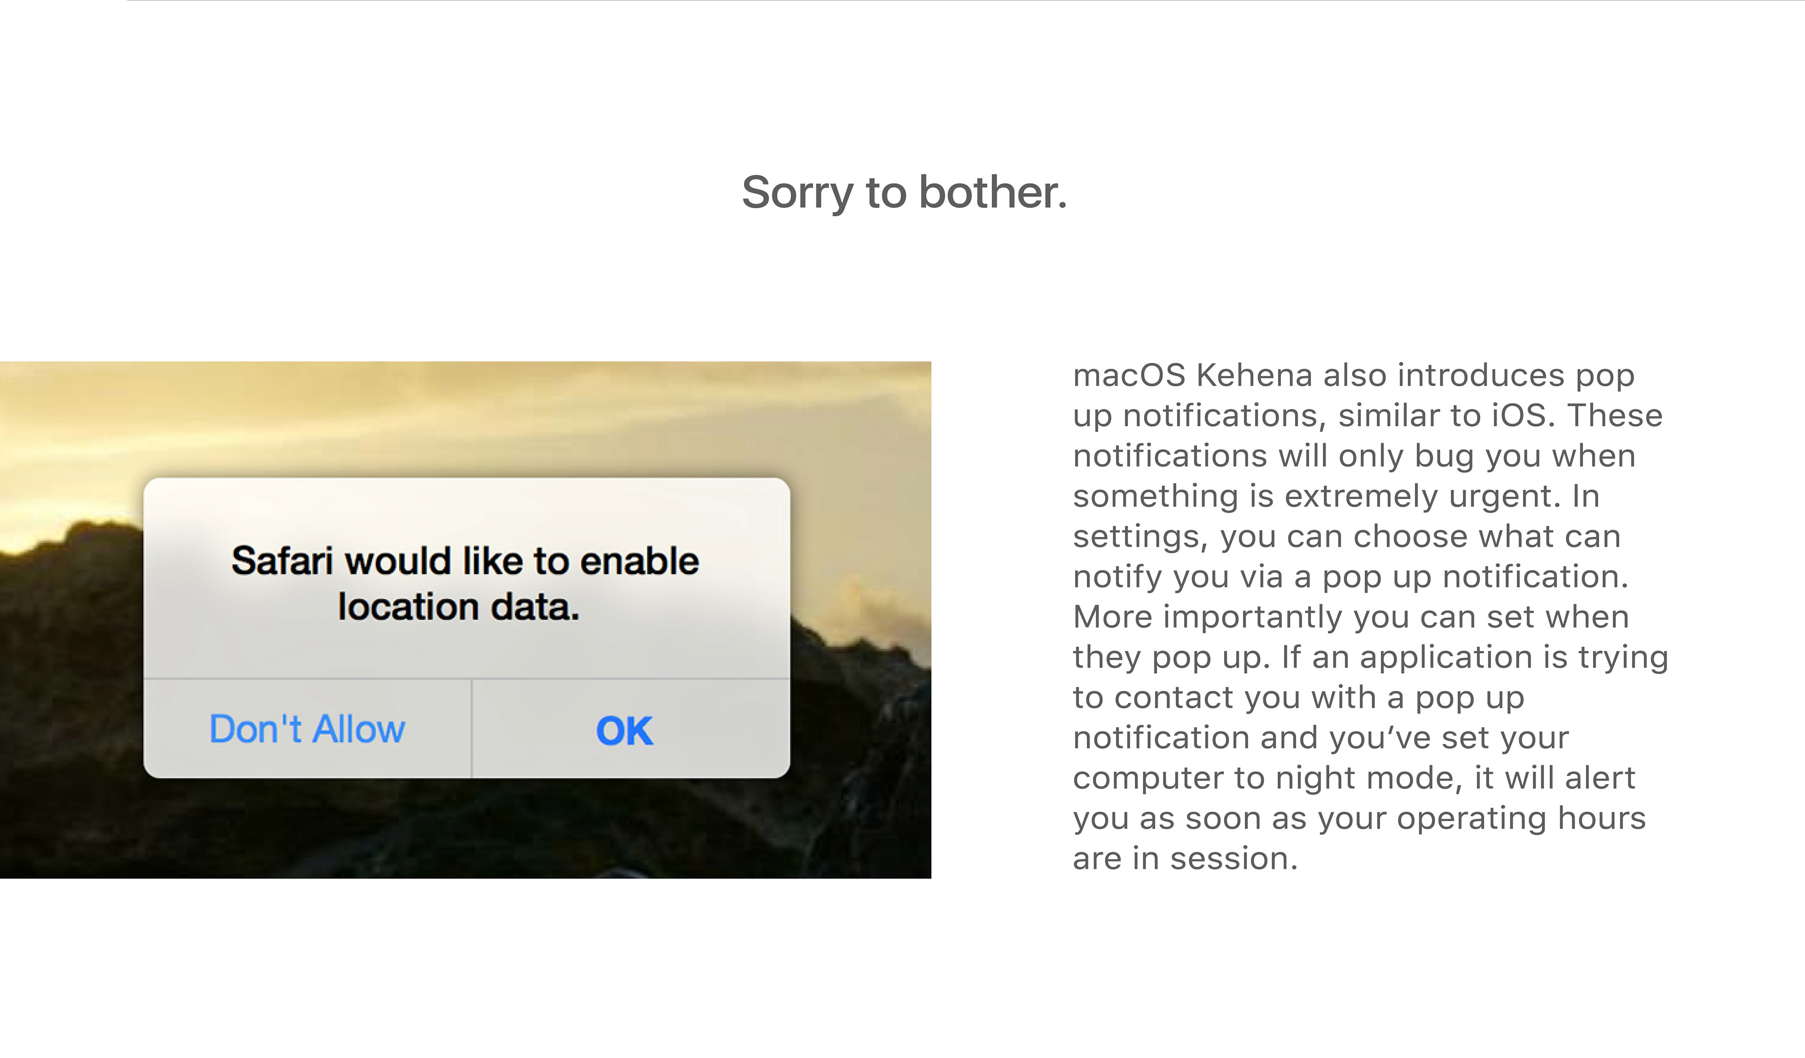
Task: Click the words "macOS Kehena" in the paragraph
Action: (1192, 376)
